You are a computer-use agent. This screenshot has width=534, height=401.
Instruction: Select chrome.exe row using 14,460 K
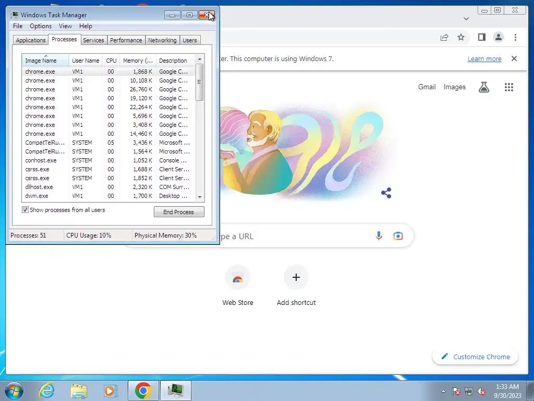109,134
